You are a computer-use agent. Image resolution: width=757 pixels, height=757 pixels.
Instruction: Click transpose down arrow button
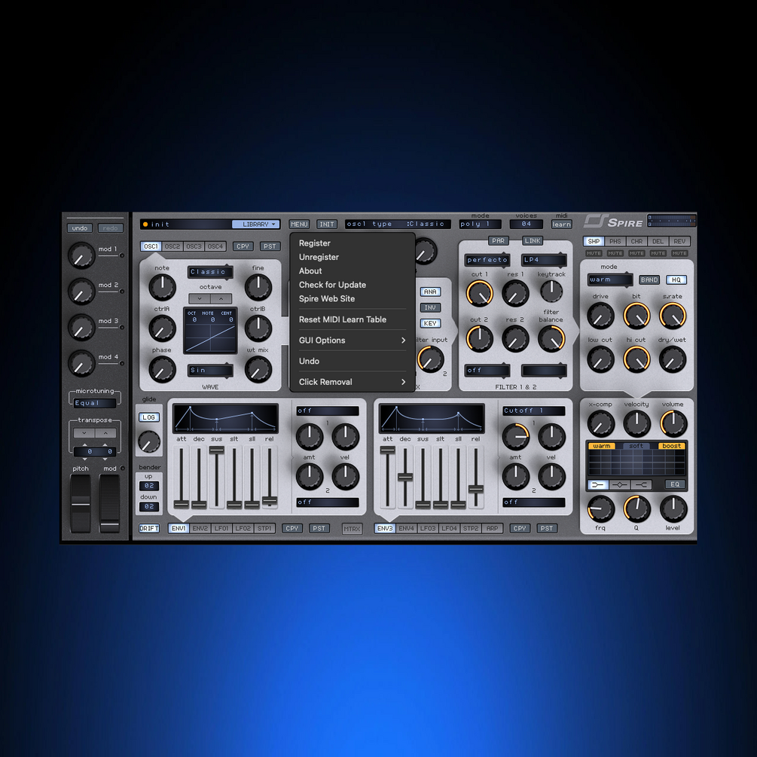pyautogui.click(x=84, y=433)
